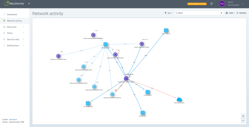249x127 pixels.
Task: Click the 172.30.18.71 host node
Action: tap(143, 113)
